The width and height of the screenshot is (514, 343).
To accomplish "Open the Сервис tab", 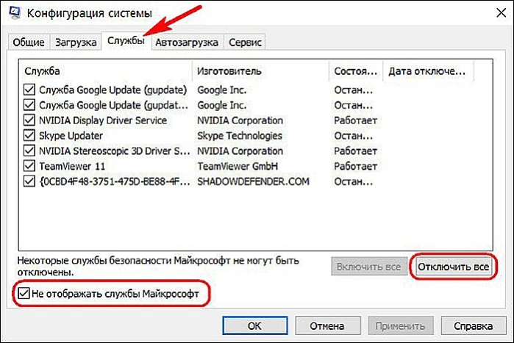I will click(245, 42).
